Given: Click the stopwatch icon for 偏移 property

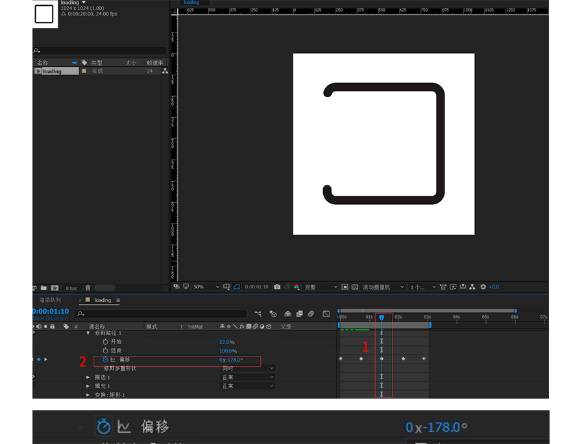Looking at the screenshot, I should pos(105,359).
